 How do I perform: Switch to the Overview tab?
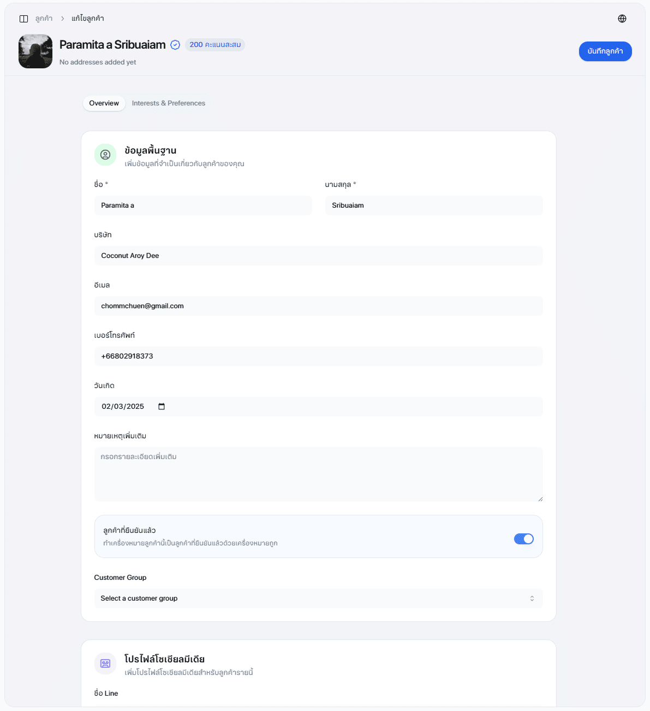[104, 103]
